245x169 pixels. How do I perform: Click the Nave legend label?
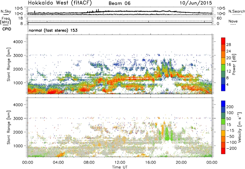click(233, 21)
